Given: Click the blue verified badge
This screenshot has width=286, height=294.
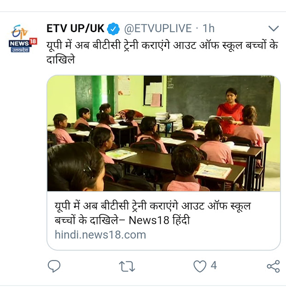Looking at the screenshot, I should 113,28.
